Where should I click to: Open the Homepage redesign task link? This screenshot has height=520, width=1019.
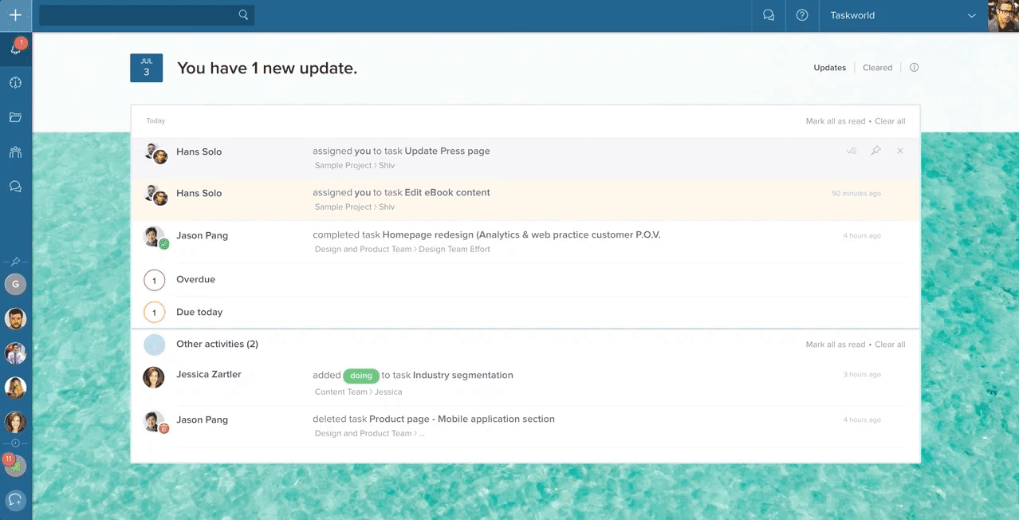click(521, 234)
